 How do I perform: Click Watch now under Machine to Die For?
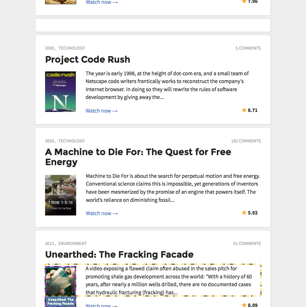(102, 214)
